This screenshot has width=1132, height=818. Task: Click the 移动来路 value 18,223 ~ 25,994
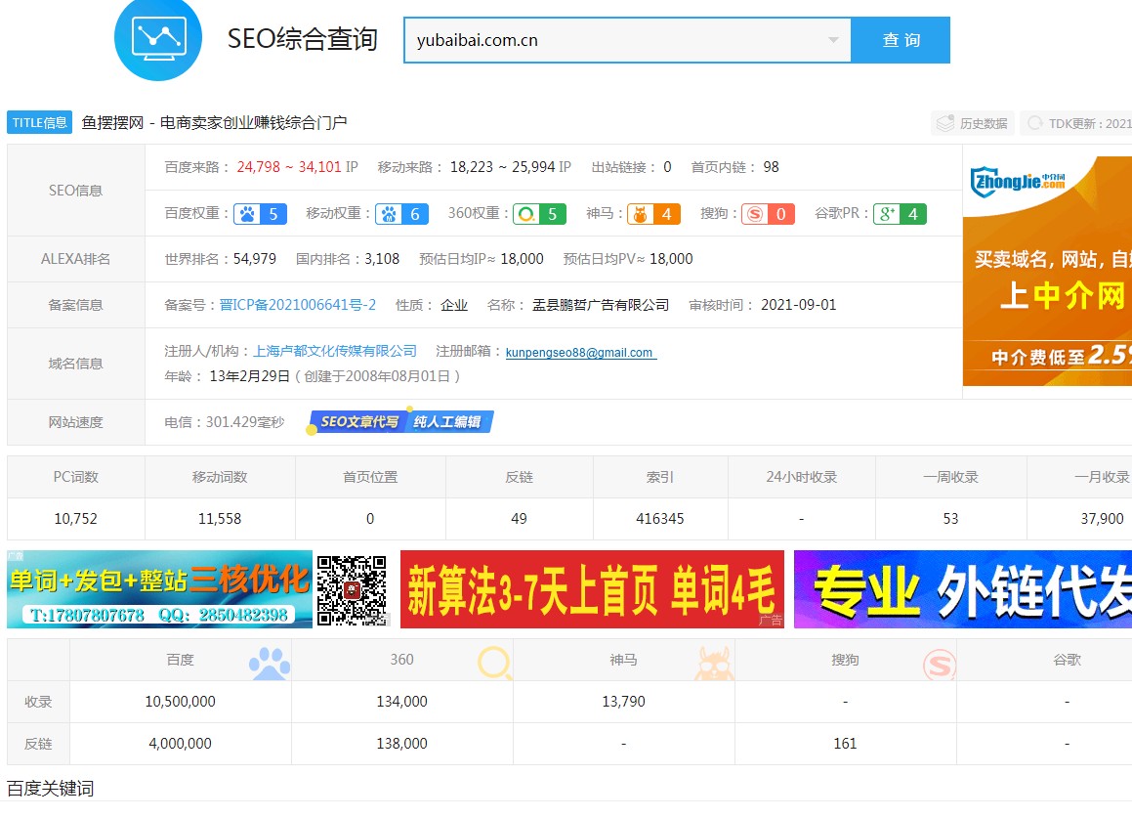(502, 167)
